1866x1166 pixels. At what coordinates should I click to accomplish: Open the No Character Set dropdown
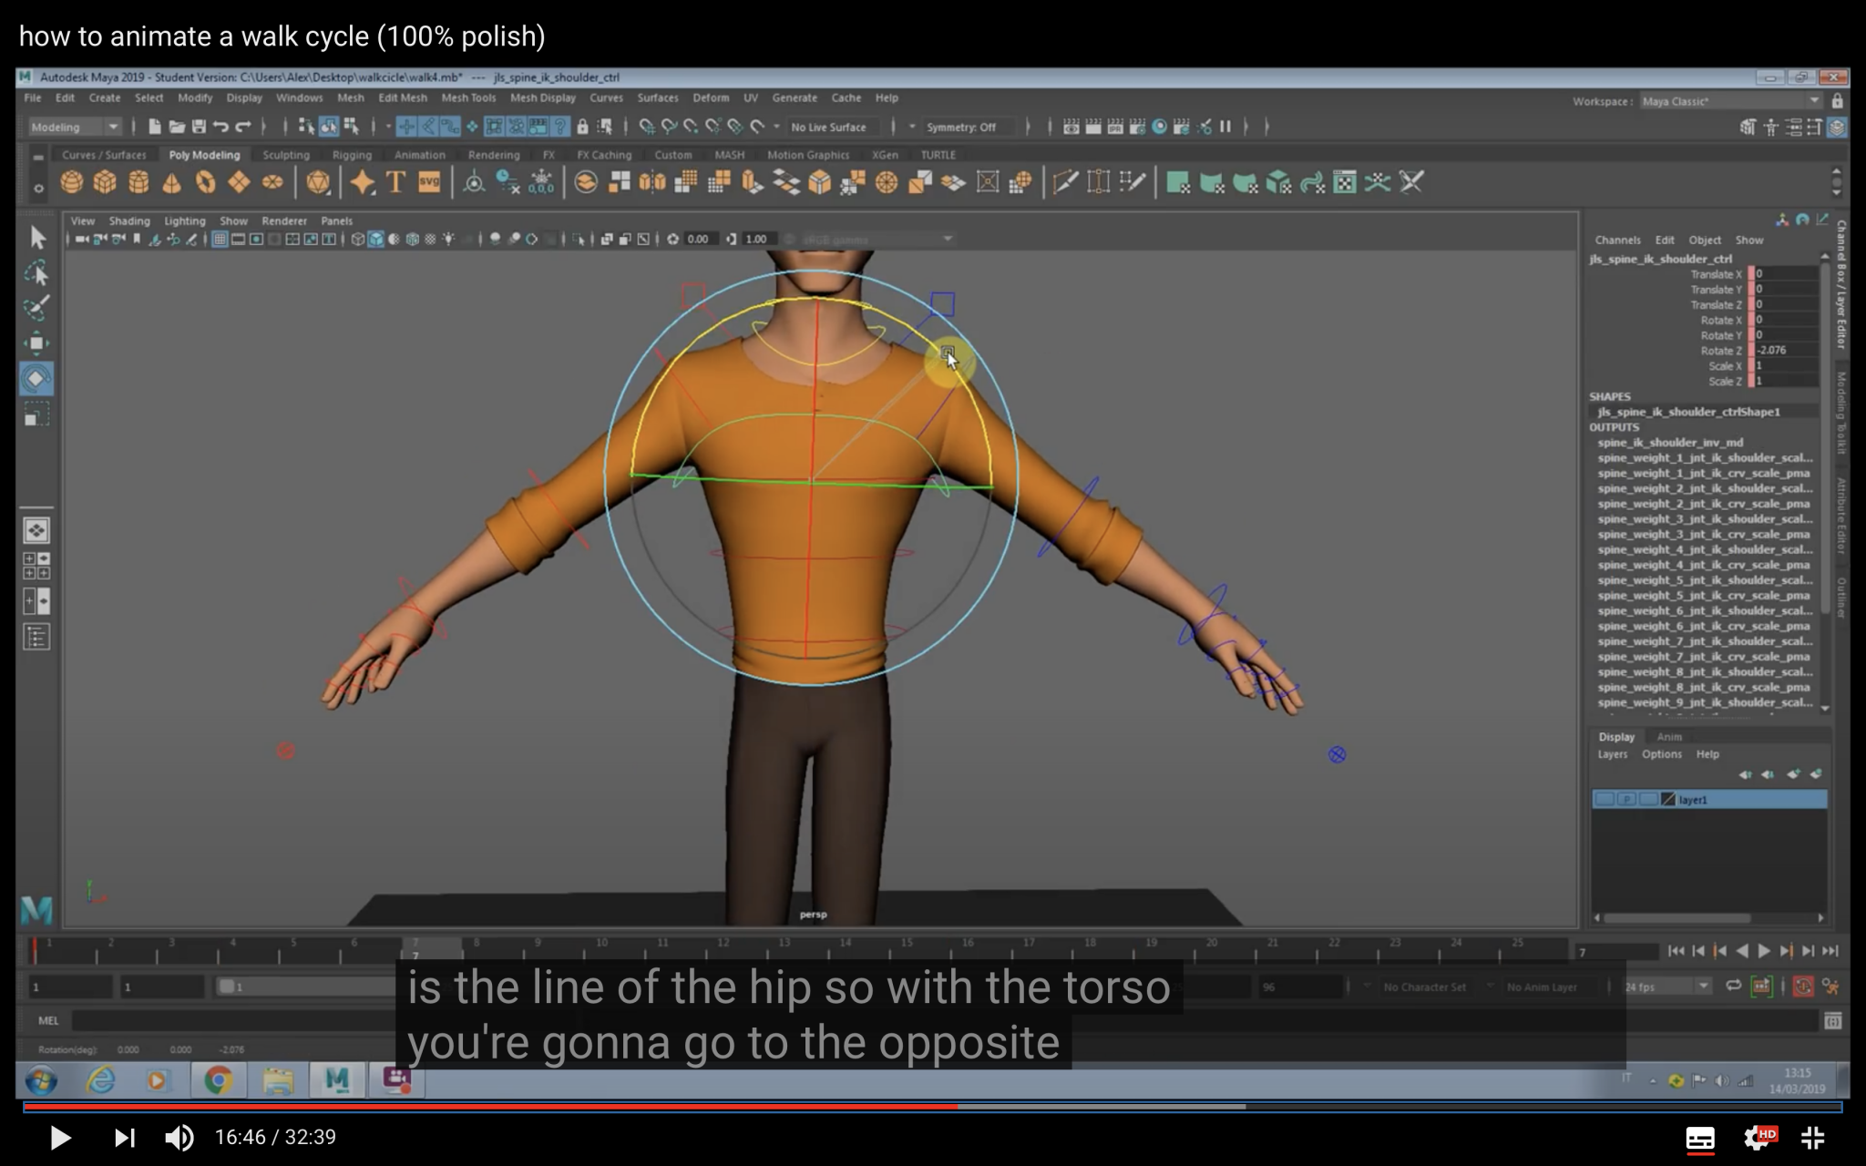click(x=1426, y=986)
